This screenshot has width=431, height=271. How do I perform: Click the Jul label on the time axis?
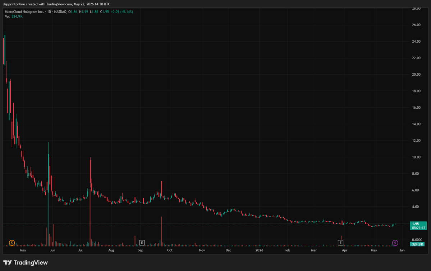click(80, 250)
